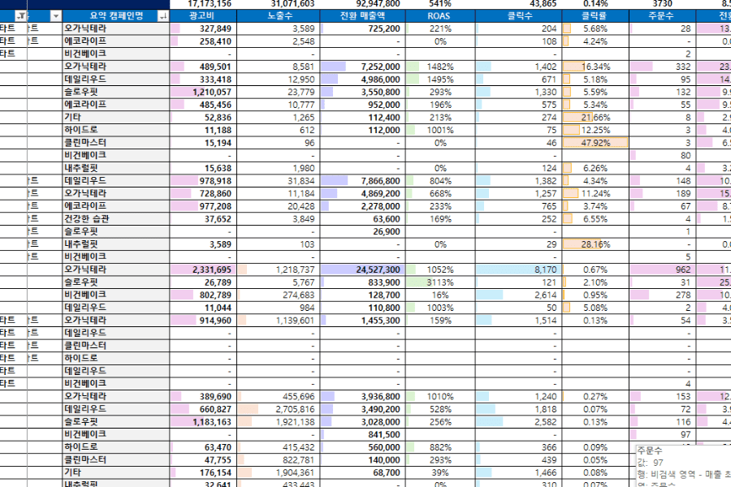Click the cell with ad cost 1,183,163
Image resolution: width=731 pixels, height=487 pixels.
203,422
